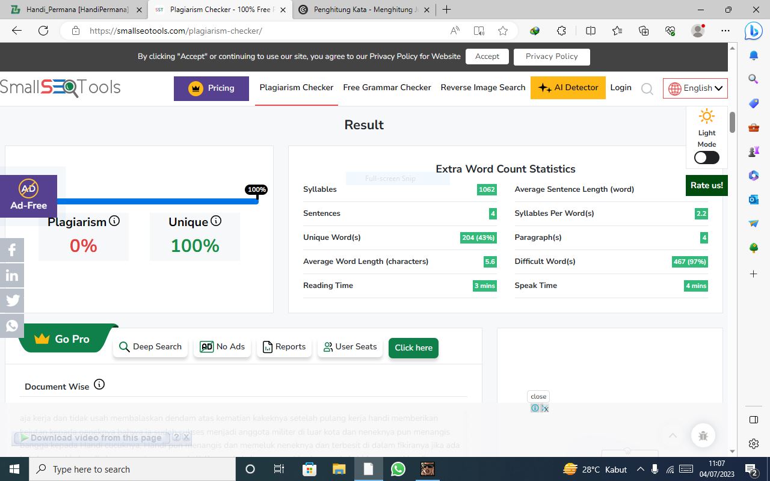This screenshot has width=770, height=481.
Task: Open the browser extensions puzzle icon
Action: [x=561, y=31]
